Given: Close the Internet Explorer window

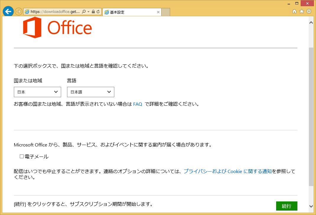Looking at the screenshot, I should (x=307, y=4).
